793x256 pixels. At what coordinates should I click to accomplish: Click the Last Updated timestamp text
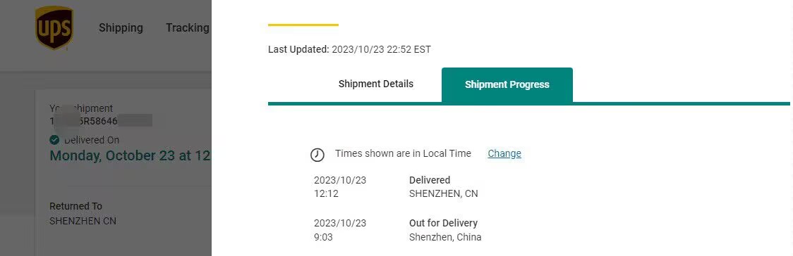point(349,49)
